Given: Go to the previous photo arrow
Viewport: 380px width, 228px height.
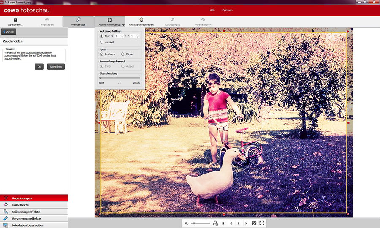Looking at the screenshot, I should tap(231, 223).
